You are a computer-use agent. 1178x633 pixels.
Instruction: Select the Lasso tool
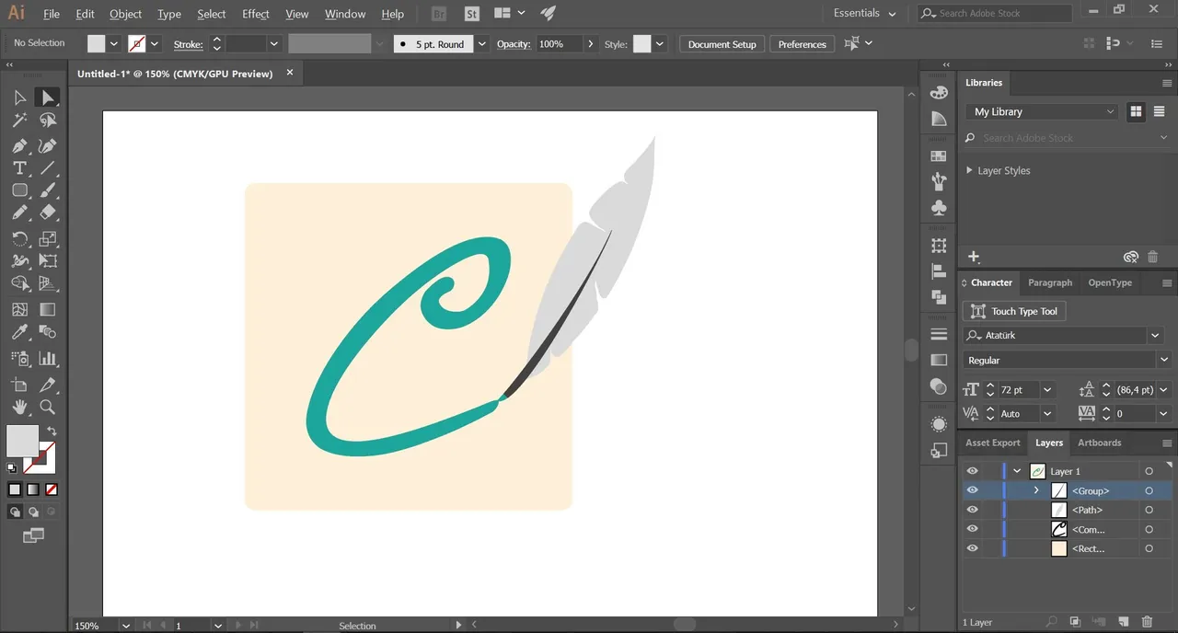[x=48, y=121]
